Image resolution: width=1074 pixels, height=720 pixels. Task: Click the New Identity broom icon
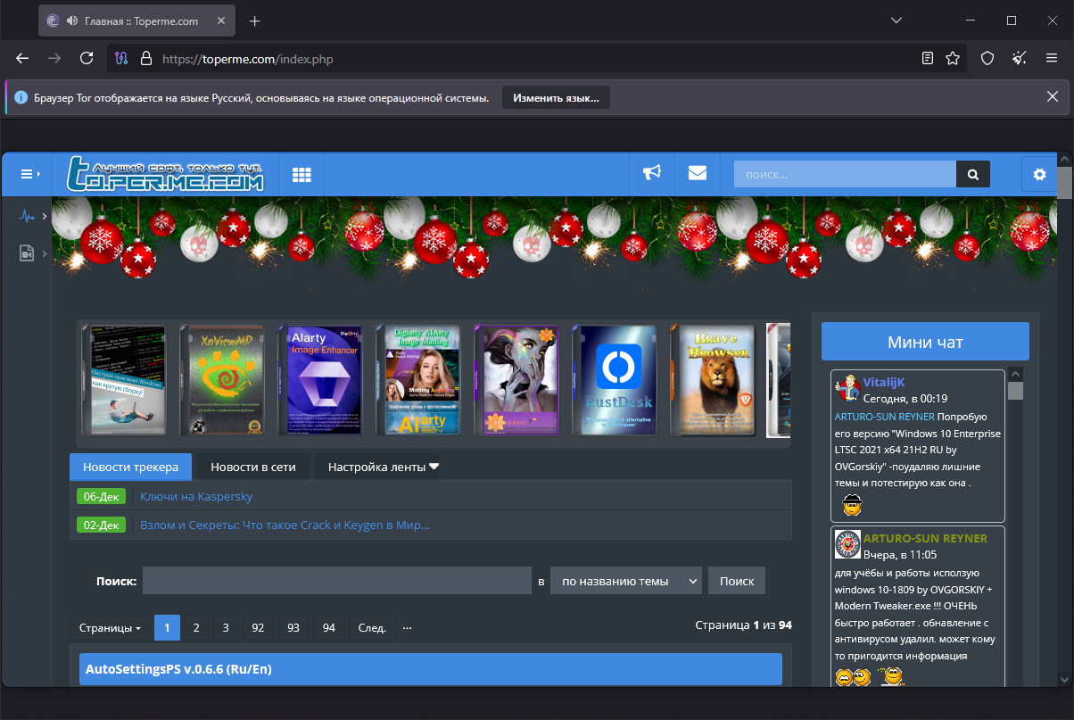(1020, 58)
